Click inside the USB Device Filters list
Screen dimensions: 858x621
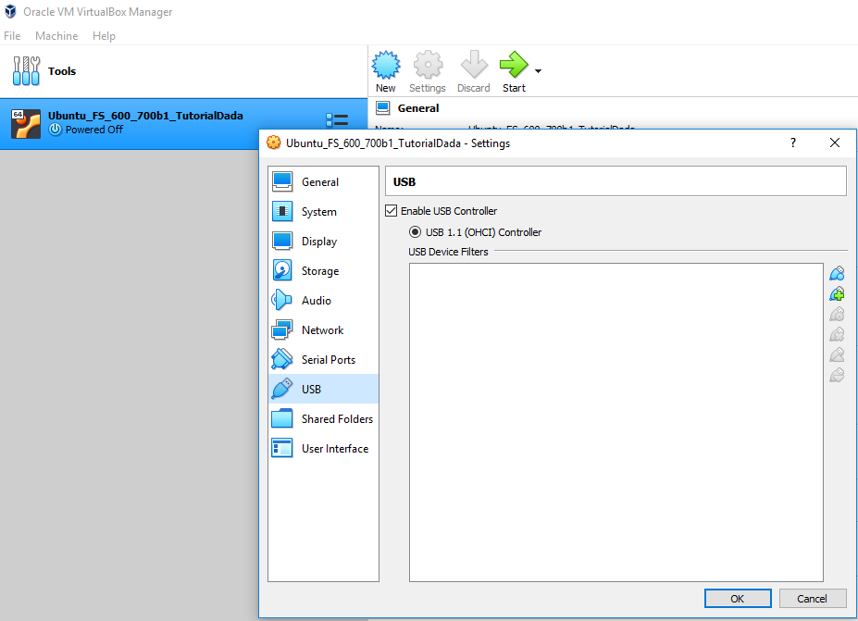tap(616, 421)
